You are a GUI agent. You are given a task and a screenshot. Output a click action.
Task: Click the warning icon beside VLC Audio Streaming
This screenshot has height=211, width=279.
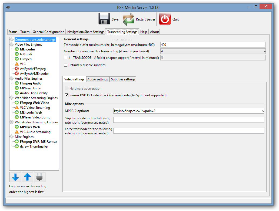pyautogui.click(x=17, y=132)
